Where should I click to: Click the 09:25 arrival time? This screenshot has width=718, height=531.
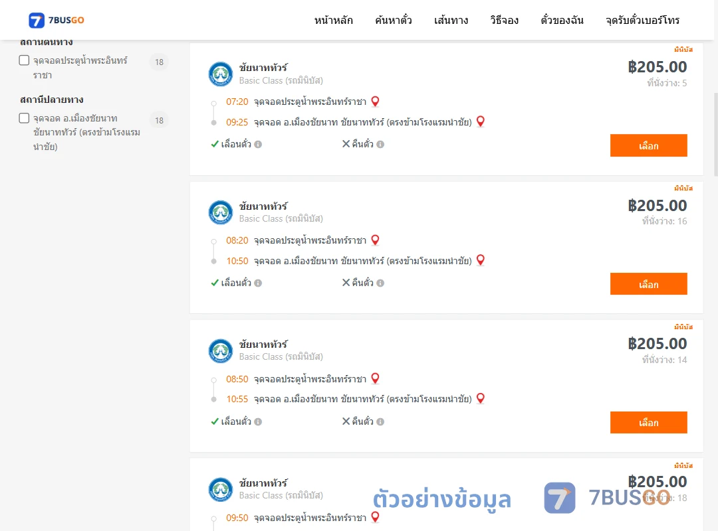(x=237, y=122)
